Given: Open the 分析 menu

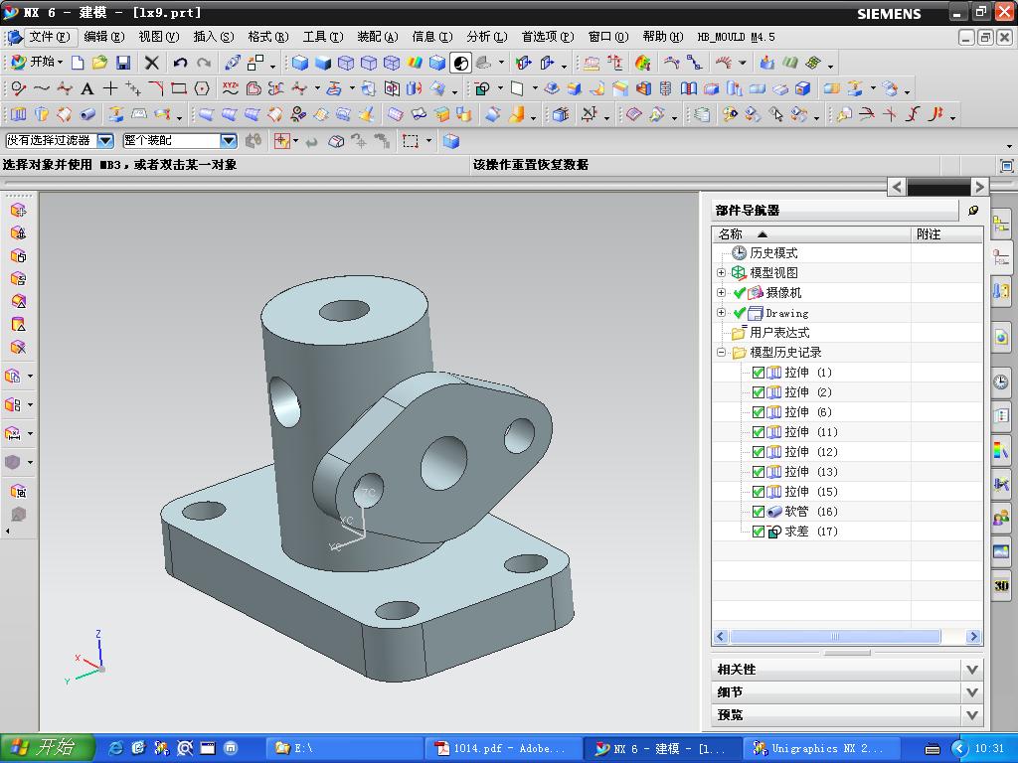Looking at the screenshot, I should 487,37.
